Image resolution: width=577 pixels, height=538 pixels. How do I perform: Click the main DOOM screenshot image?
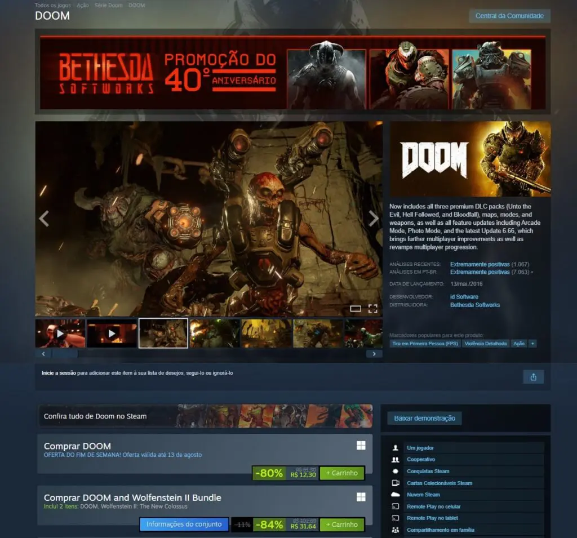pyautogui.click(x=208, y=219)
